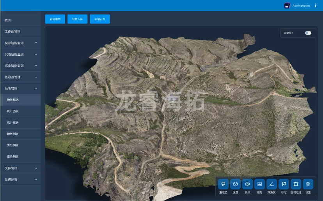323x201 pixels.
Task: Click the 新增地物 button
Action: pyautogui.click(x=55, y=19)
